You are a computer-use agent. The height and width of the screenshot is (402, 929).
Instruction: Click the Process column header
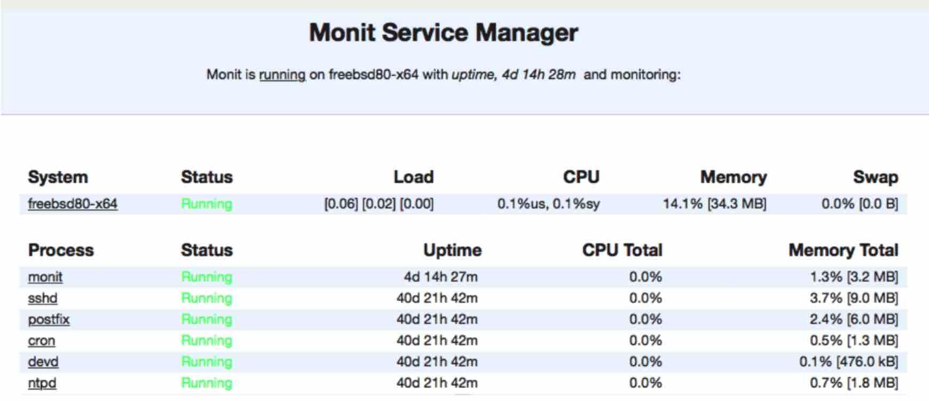[61, 250]
